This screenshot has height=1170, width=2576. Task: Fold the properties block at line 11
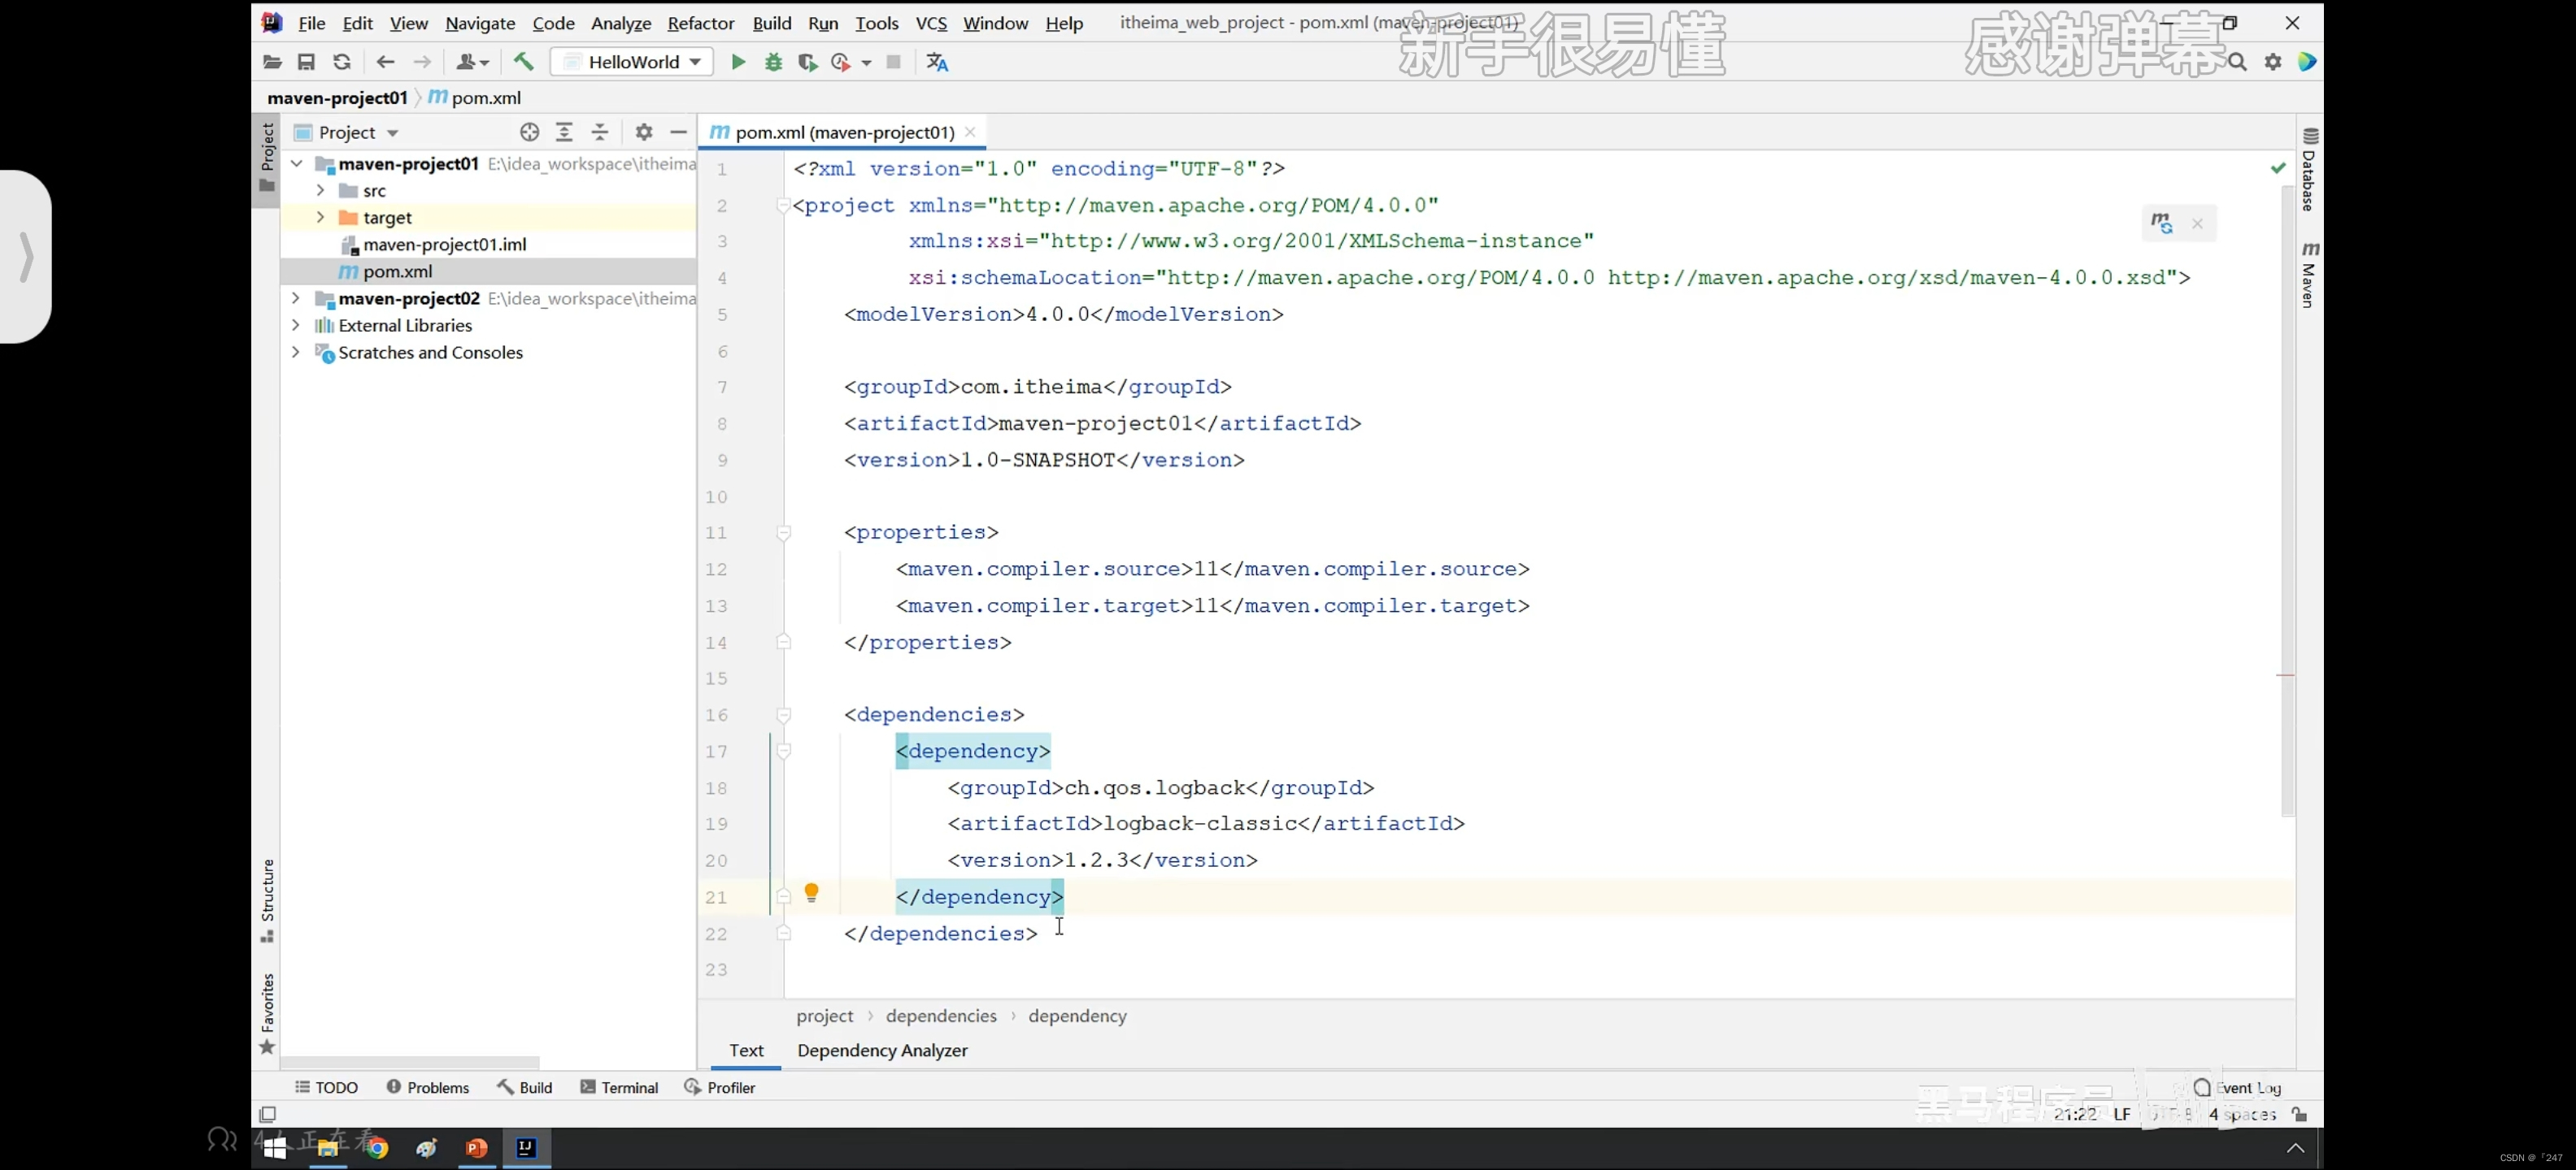[784, 532]
